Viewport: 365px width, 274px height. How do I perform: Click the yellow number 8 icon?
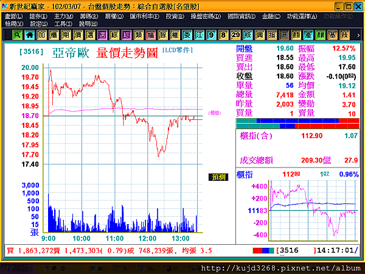pos(223,35)
